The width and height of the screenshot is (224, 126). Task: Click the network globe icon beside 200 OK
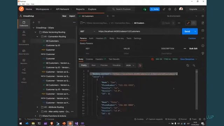point(153,59)
